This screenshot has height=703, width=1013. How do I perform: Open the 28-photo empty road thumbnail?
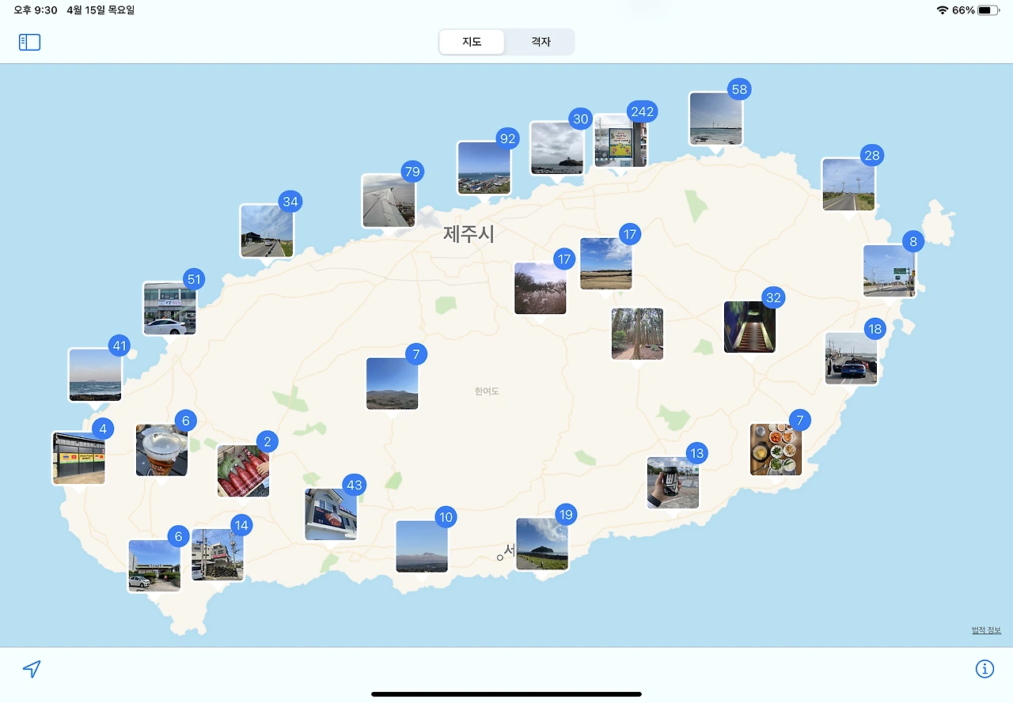click(848, 184)
